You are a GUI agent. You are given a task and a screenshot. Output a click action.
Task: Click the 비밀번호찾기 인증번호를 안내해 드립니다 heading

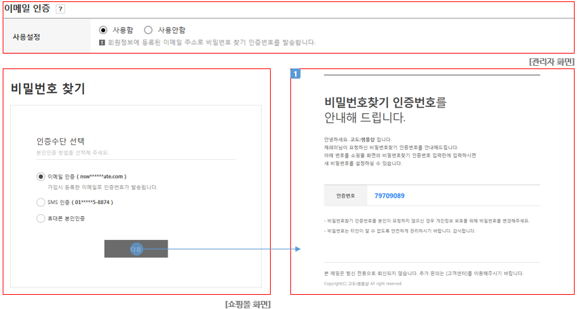click(385, 110)
